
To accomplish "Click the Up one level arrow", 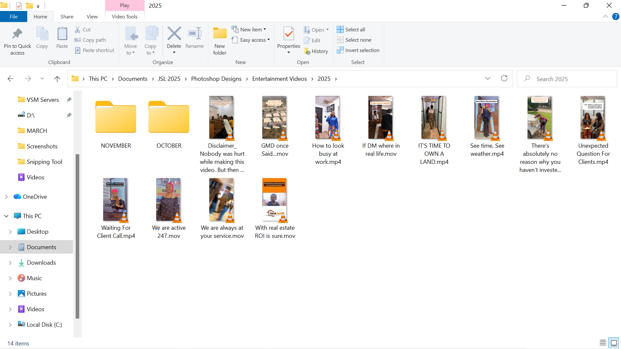I will [57, 79].
